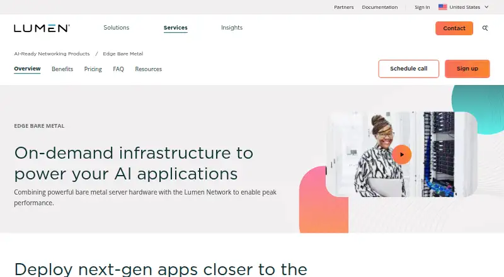Play the hero video
The image size is (504, 277).
point(401,155)
